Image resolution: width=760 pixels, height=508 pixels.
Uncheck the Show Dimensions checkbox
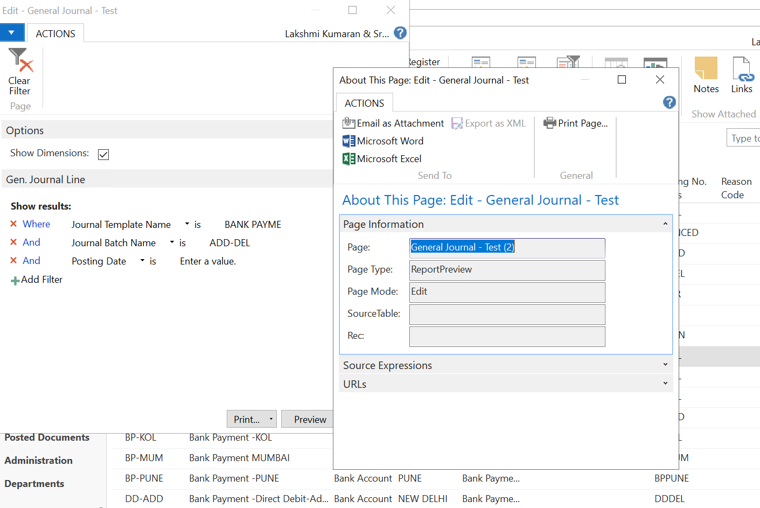[x=103, y=154]
